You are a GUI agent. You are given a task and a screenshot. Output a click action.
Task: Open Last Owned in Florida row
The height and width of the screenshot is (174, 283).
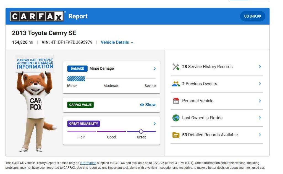coord(217,118)
